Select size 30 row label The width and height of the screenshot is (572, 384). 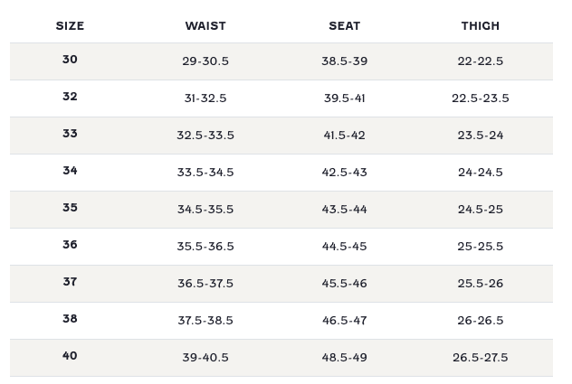point(70,60)
